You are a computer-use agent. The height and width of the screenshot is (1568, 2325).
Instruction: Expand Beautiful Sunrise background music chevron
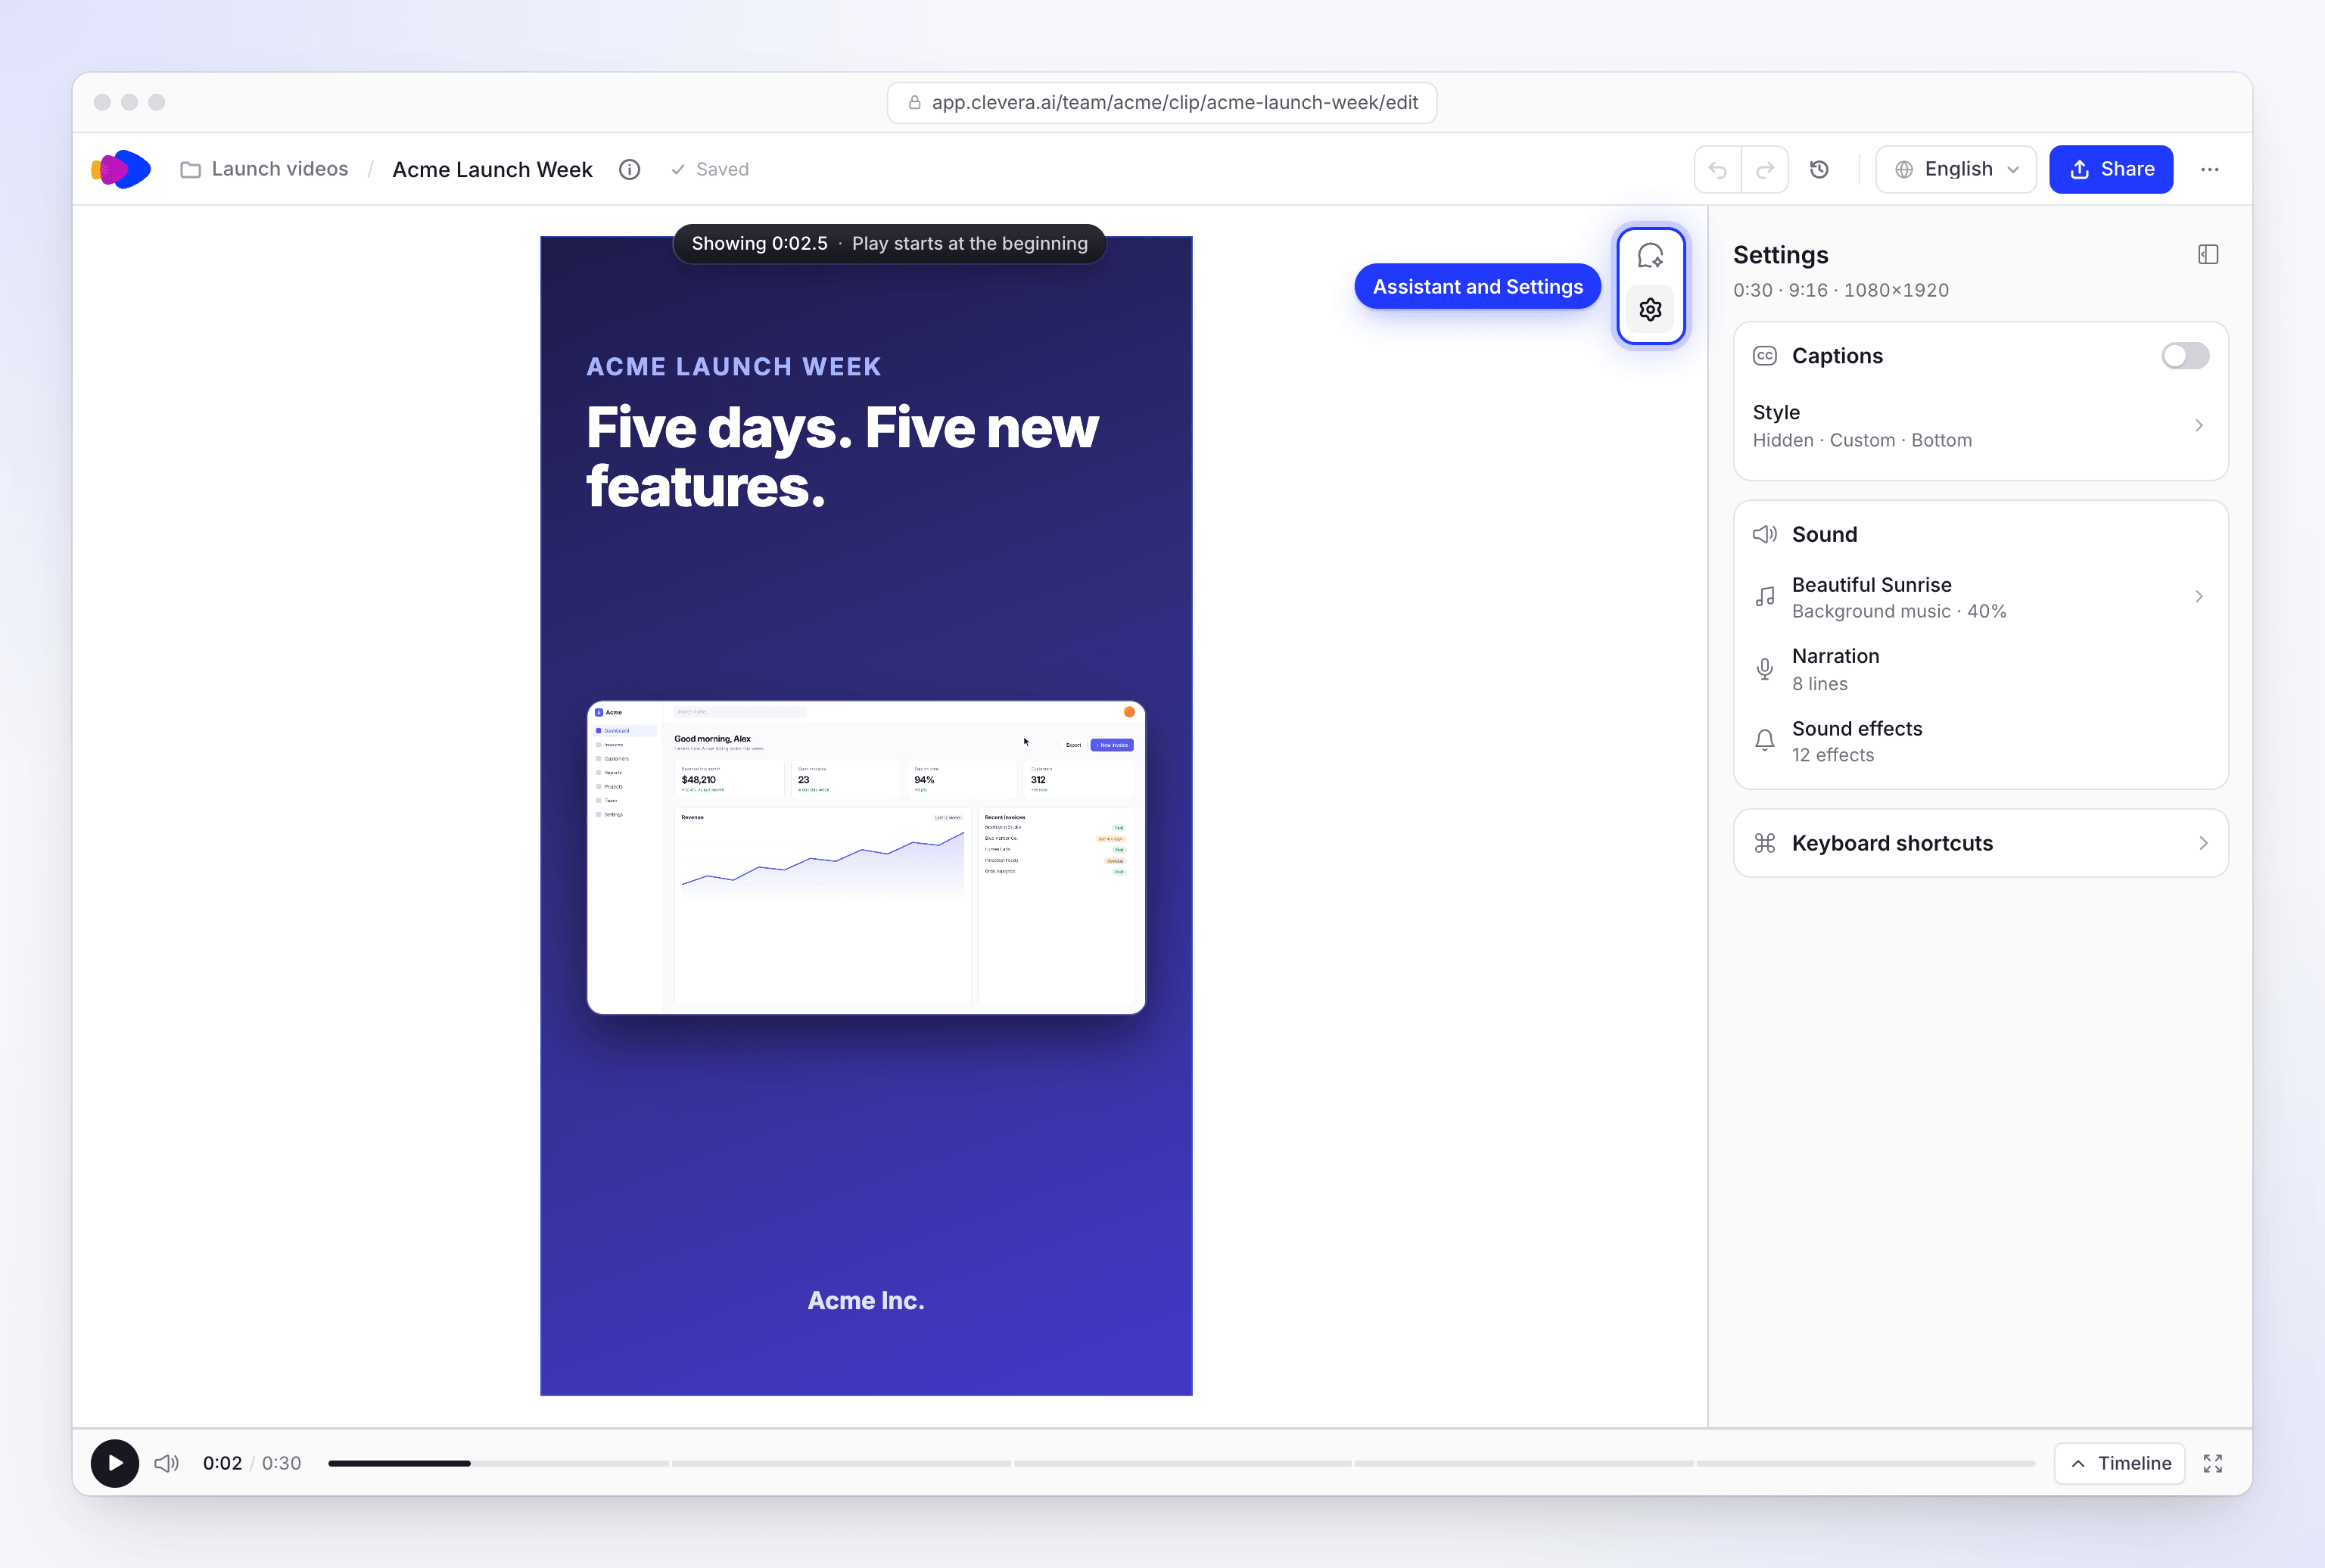(x=2198, y=597)
